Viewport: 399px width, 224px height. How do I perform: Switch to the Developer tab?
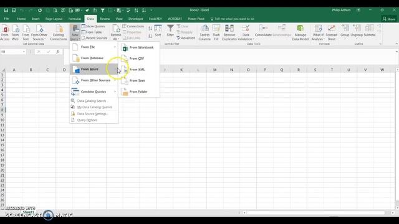click(x=136, y=19)
